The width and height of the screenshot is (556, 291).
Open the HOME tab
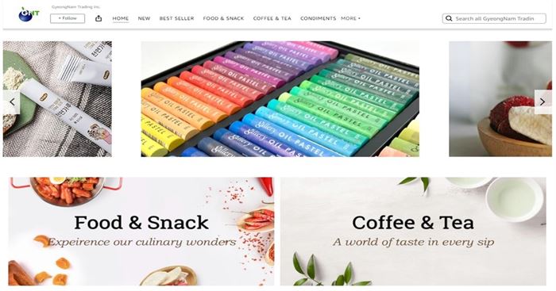[121, 18]
